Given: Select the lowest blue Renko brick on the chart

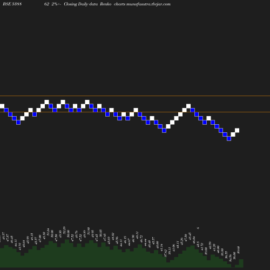Looking at the screenshot, I should [x=229, y=138].
